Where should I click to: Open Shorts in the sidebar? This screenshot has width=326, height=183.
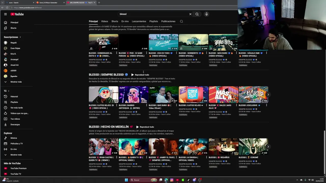tap(13, 28)
